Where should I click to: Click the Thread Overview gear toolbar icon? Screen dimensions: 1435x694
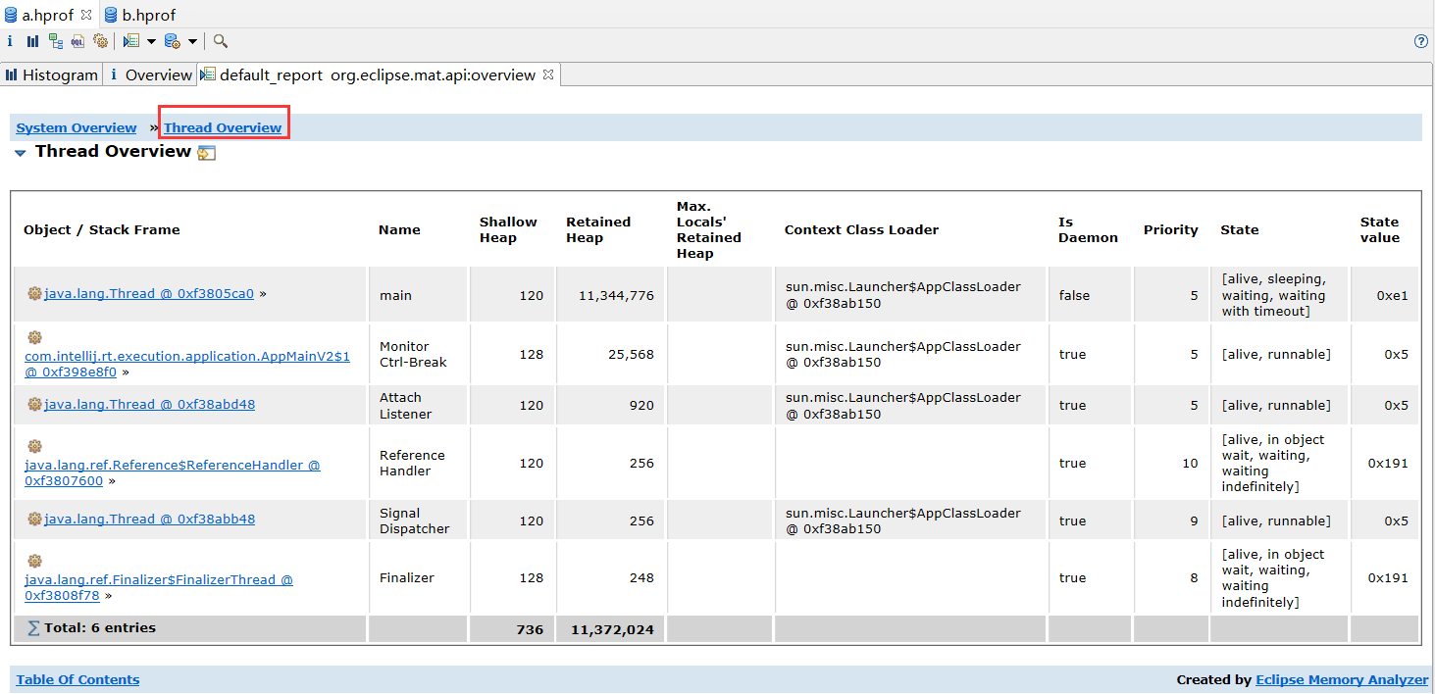coord(100,41)
